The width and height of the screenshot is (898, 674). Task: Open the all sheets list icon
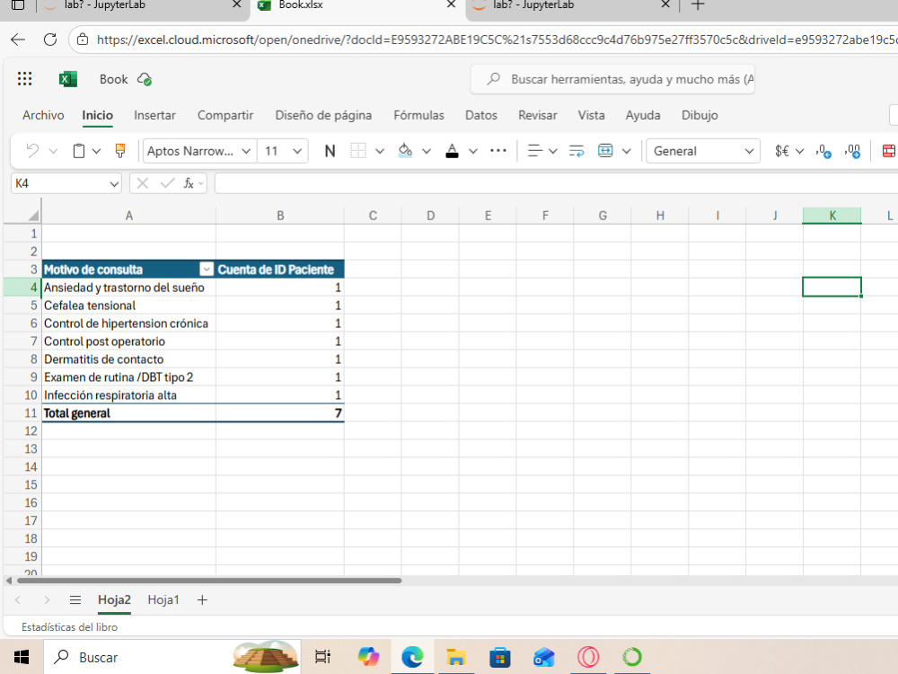[75, 600]
